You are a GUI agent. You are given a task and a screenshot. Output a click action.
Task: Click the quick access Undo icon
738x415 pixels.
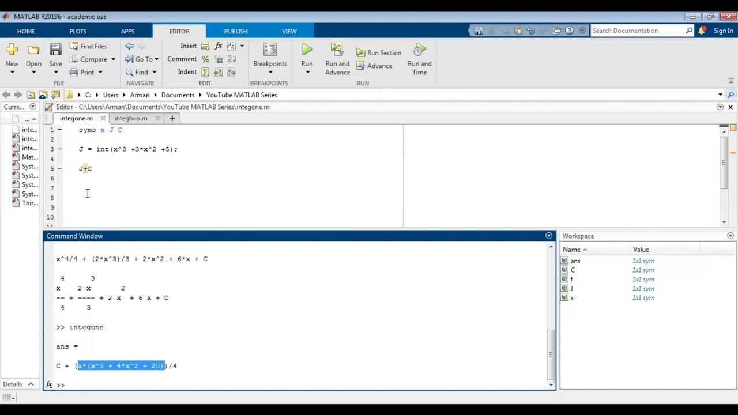coord(531,31)
